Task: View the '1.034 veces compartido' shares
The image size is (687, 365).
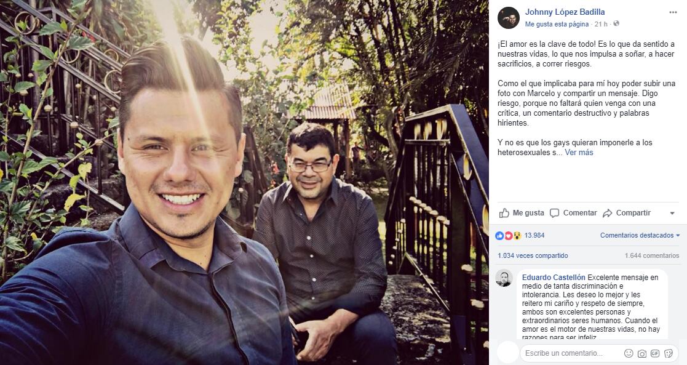Action: (533, 255)
